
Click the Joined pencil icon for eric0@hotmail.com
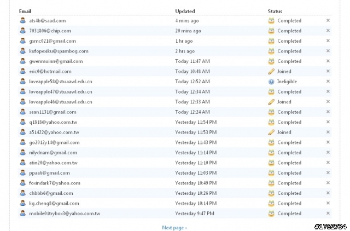(271, 71)
